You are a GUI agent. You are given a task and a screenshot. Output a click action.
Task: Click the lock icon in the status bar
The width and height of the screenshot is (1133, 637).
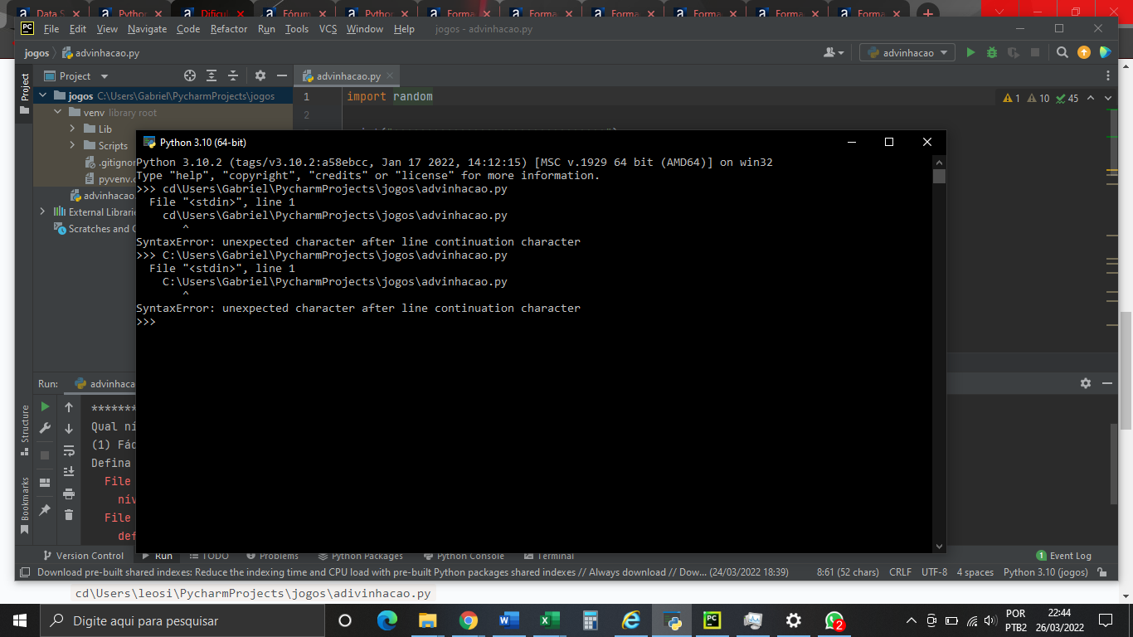point(1102,572)
